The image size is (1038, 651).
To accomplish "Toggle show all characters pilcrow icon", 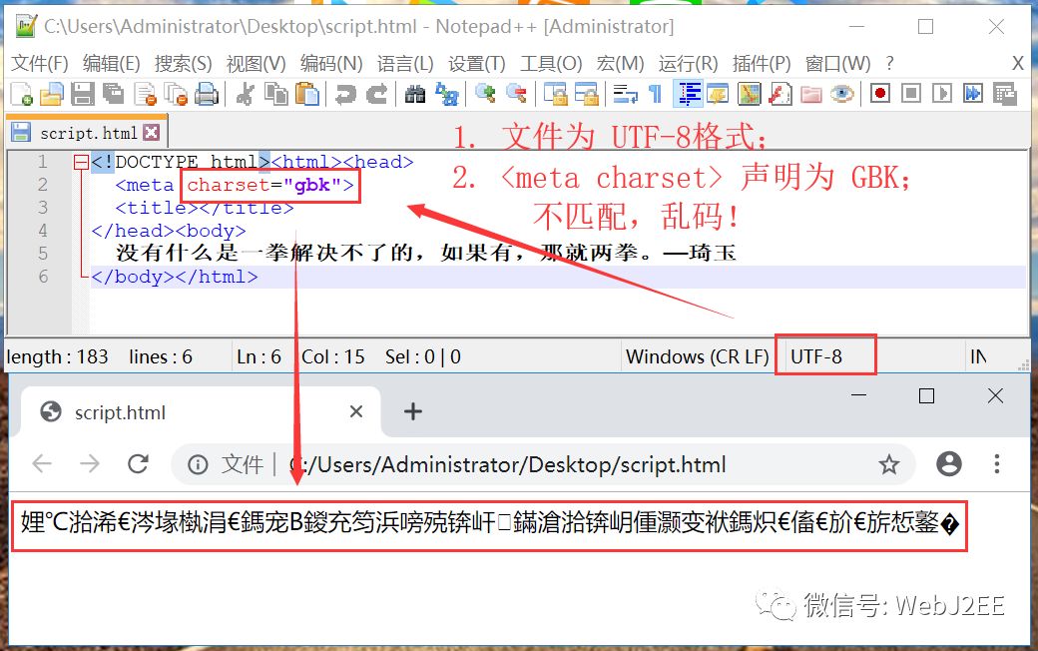I will 656,94.
